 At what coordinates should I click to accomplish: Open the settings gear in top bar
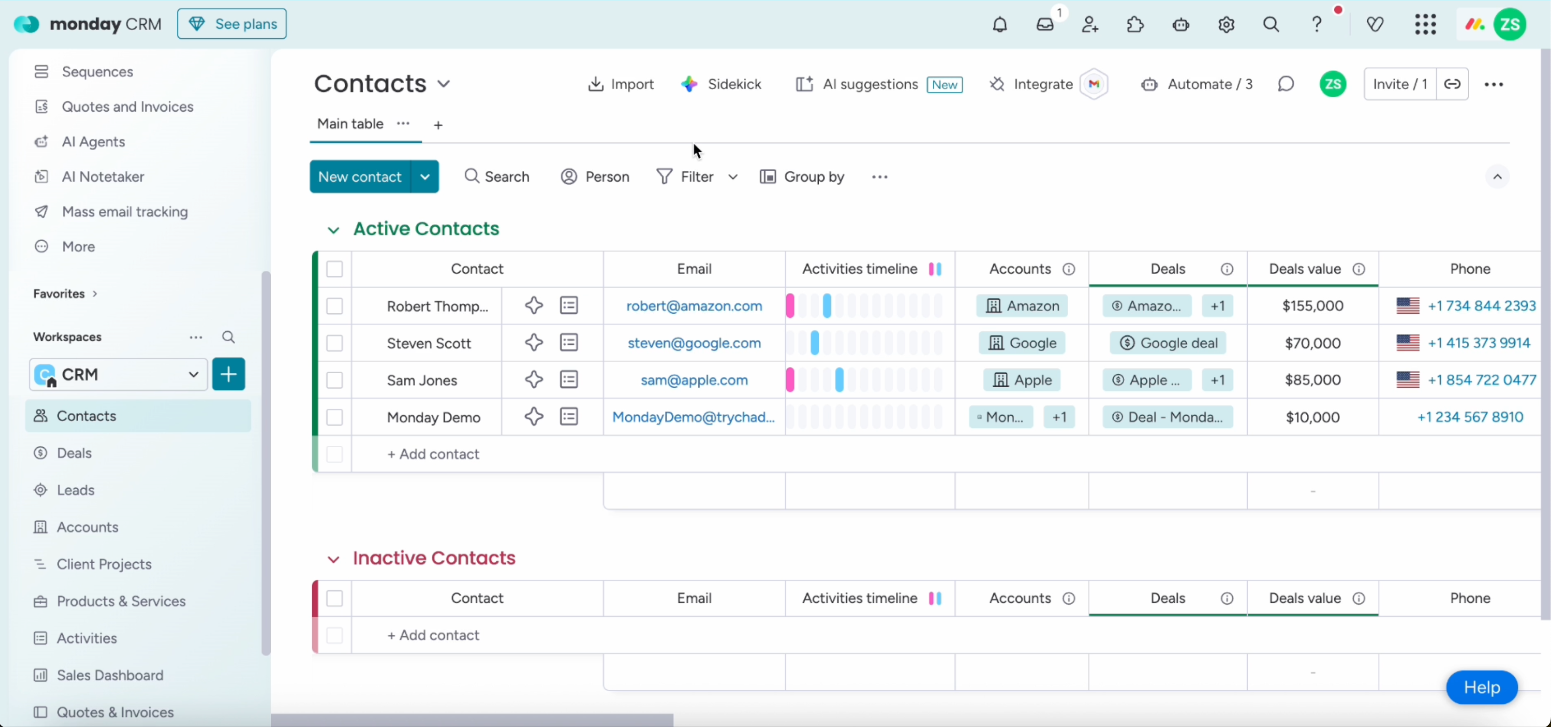coord(1226,25)
